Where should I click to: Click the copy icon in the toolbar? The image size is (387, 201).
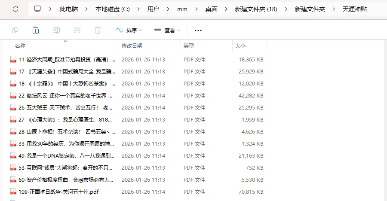click(x=15, y=30)
